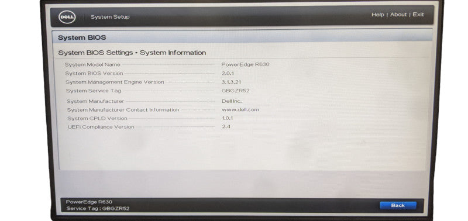
Task: Select the Dell Inc. value
Action: (232, 101)
